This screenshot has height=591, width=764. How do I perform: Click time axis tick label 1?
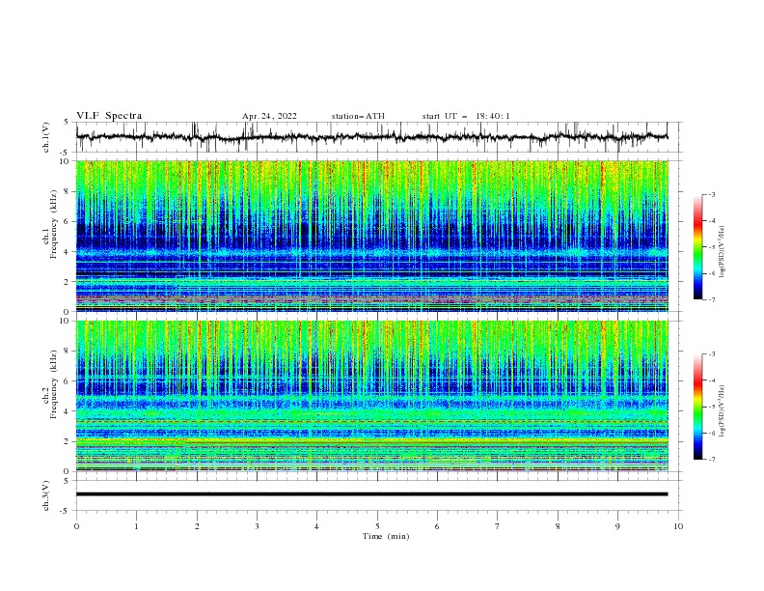click(x=137, y=526)
